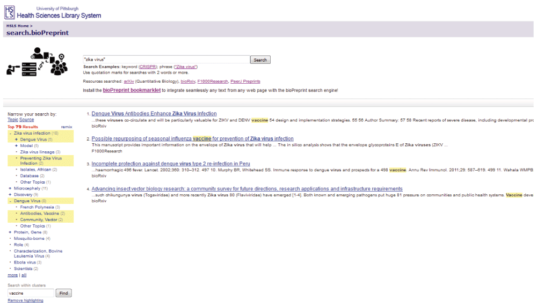Expand the Protein, Gene cluster

(x=10, y=232)
